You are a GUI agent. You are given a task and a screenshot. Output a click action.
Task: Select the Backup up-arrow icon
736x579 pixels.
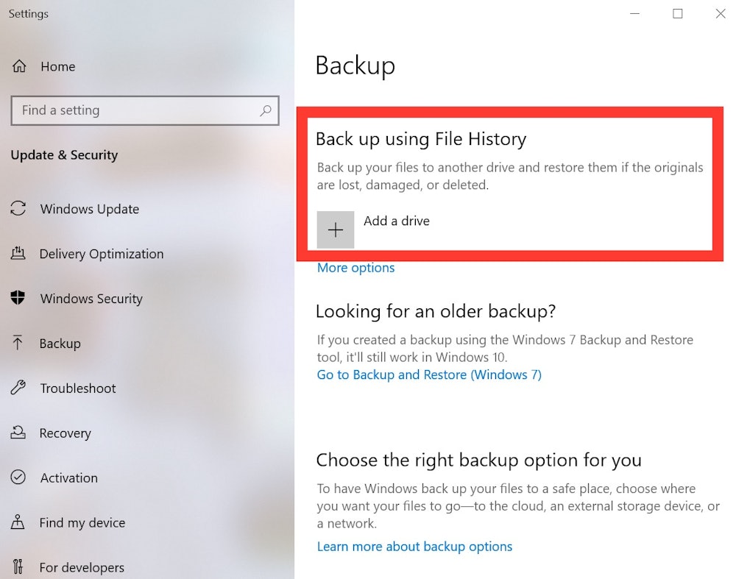[x=18, y=344]
